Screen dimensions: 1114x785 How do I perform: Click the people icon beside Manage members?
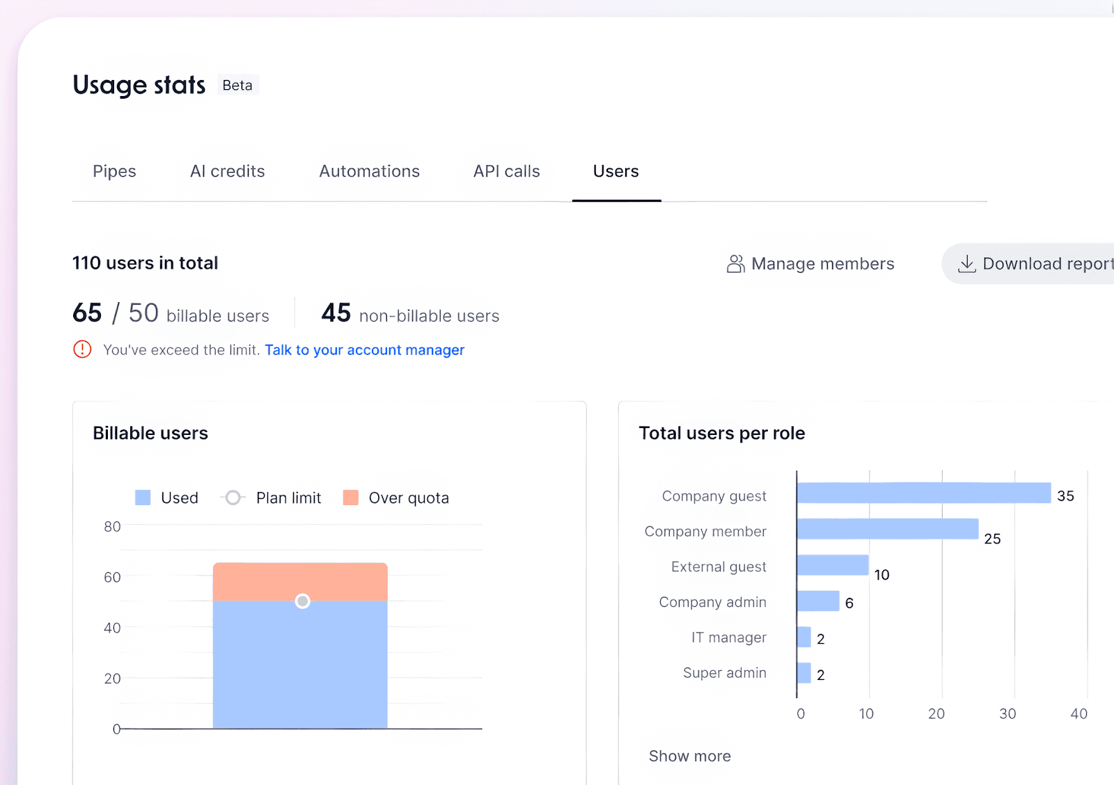(736, 264)
